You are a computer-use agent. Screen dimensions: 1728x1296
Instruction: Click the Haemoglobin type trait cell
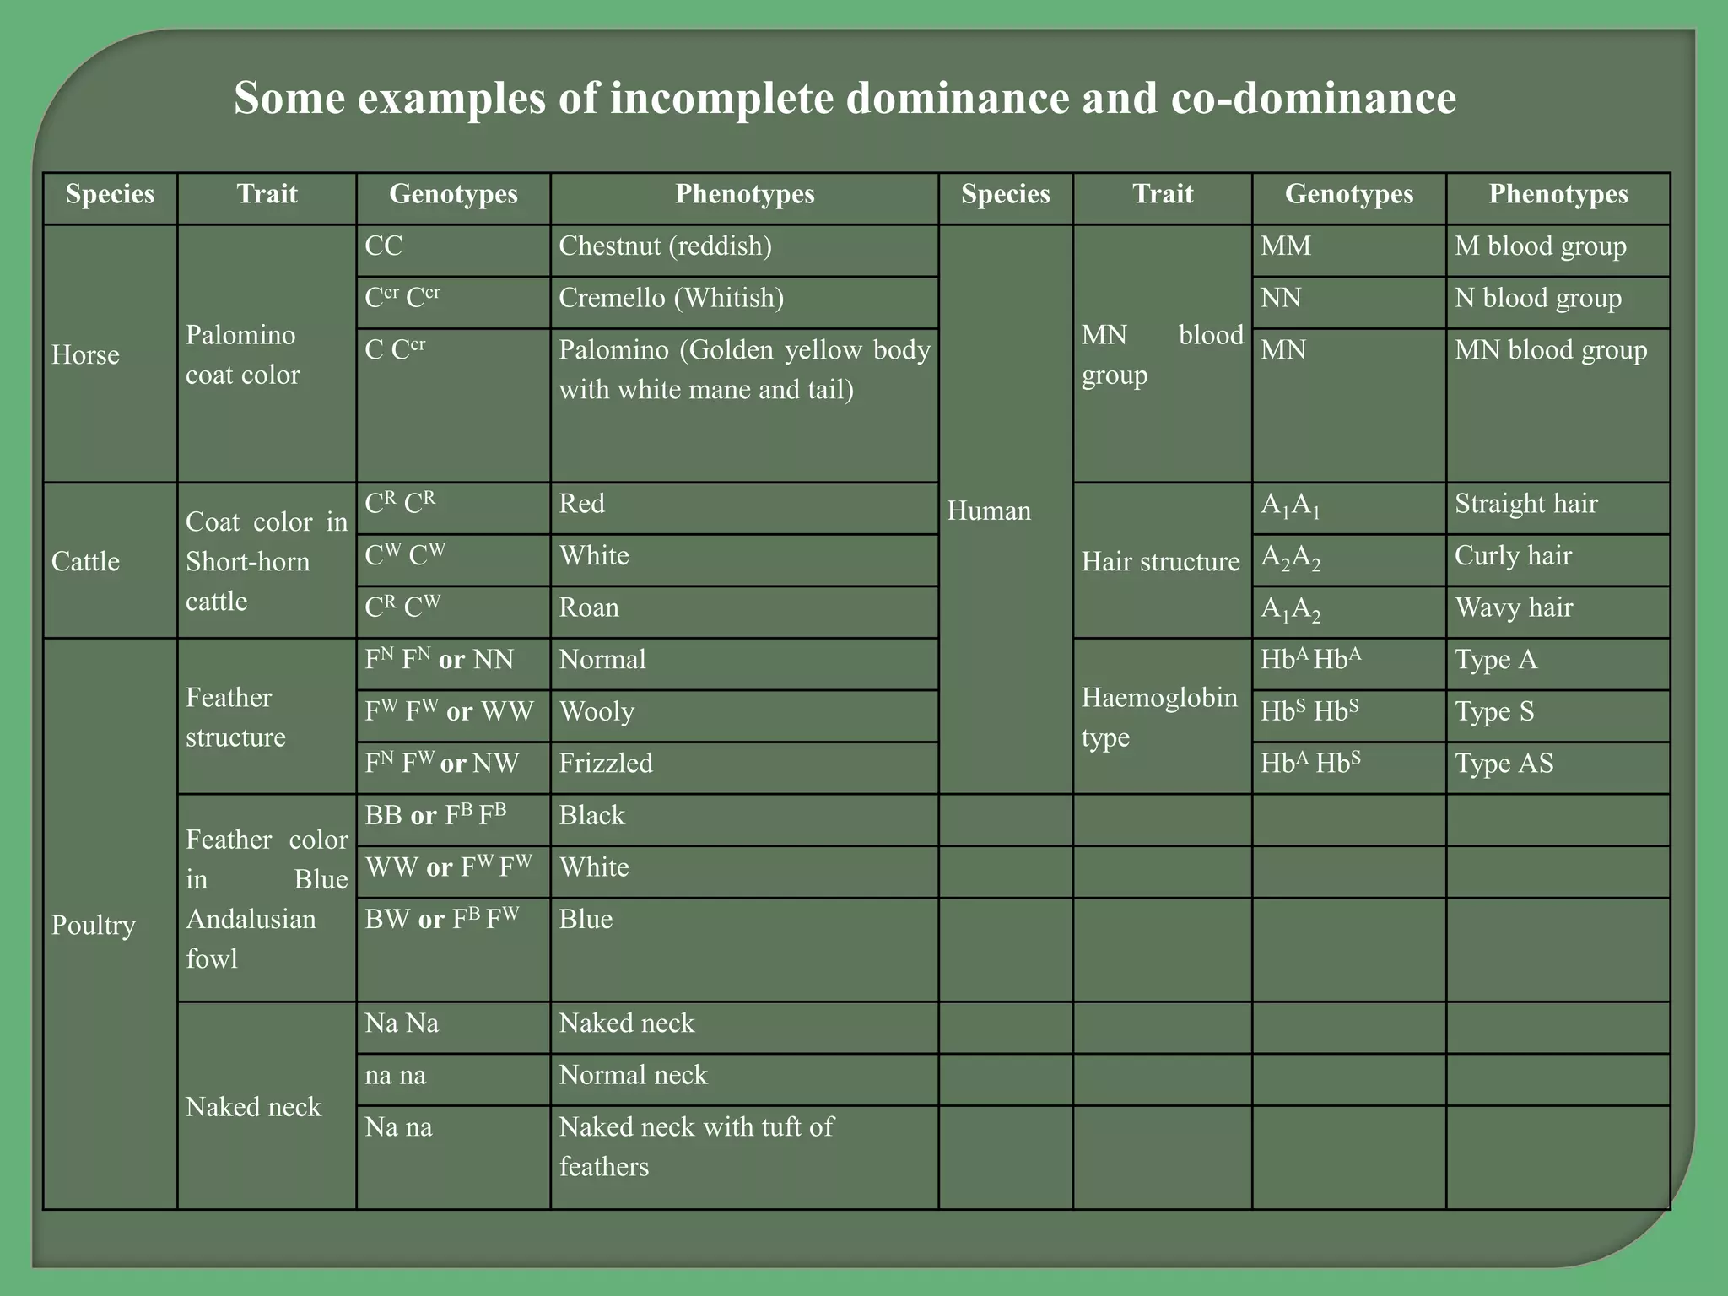(1159, 717)
